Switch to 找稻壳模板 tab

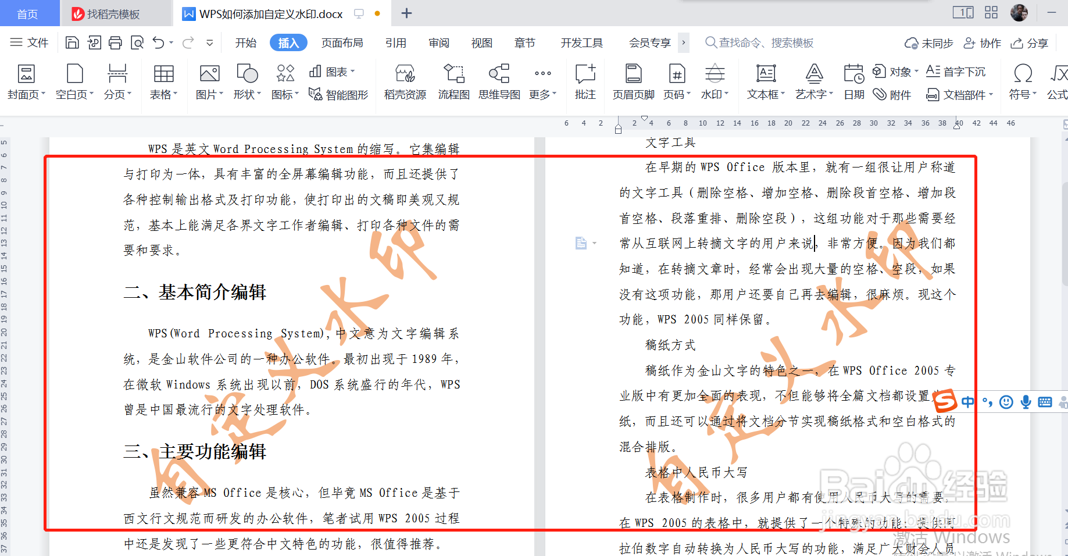tap(116, 13)
